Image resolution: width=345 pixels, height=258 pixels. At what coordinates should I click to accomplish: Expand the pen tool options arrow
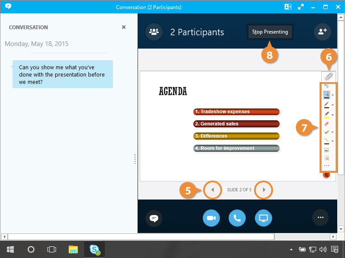[x=332, y=105]
